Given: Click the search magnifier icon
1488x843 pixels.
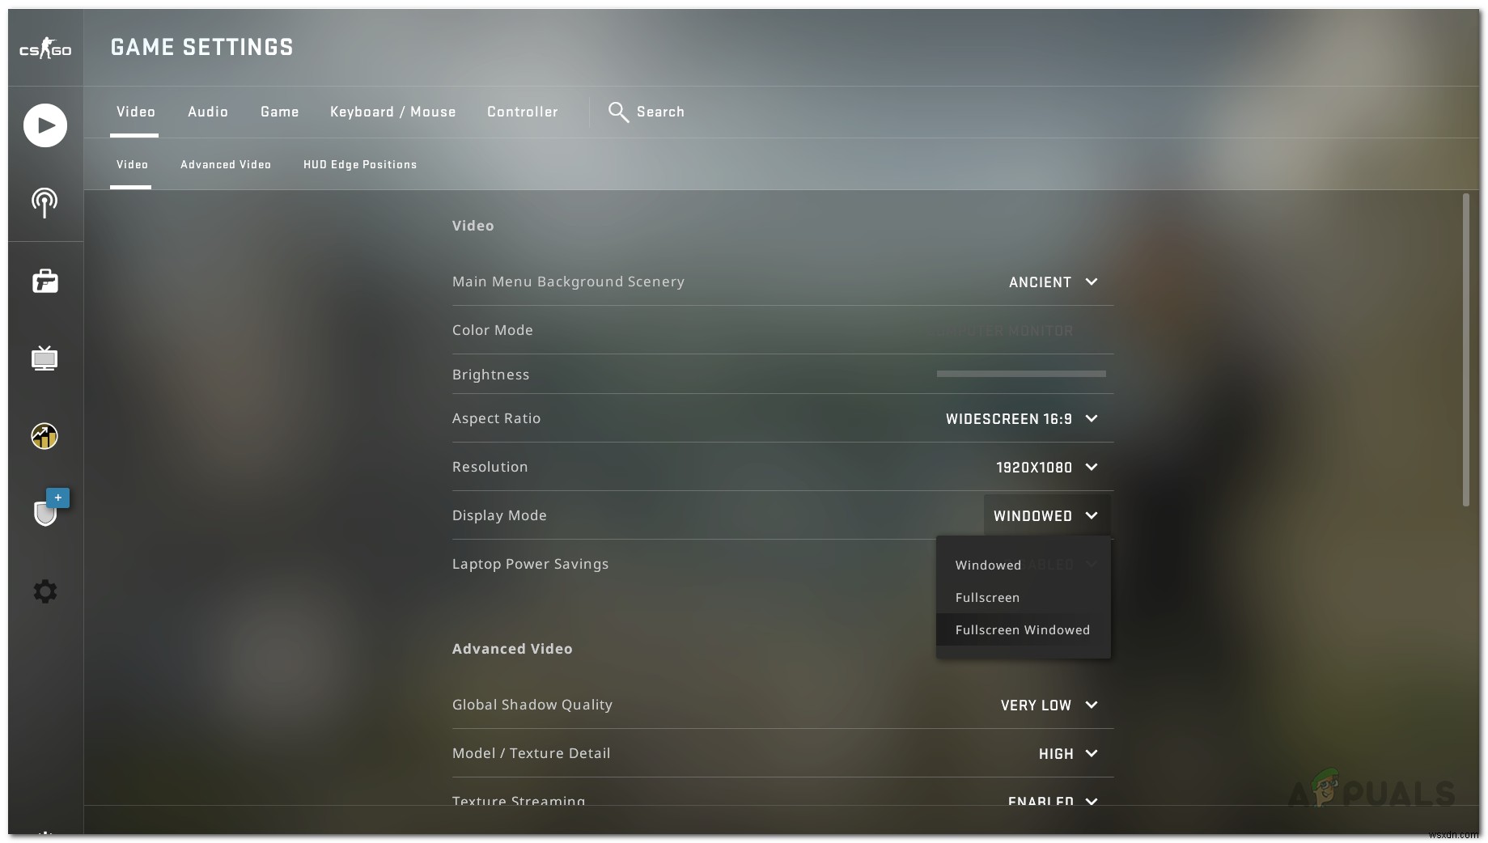Looking at the screenshot, I should tap(618, 112).
